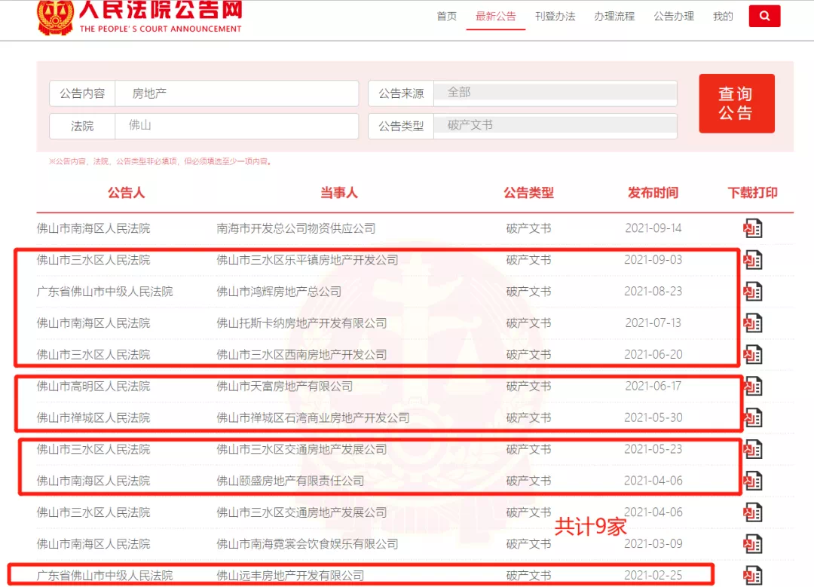Download PDF for 南海市开发总公司物资供应公司 row
This screenshot has width=814, height=587.
coord(752,228)
